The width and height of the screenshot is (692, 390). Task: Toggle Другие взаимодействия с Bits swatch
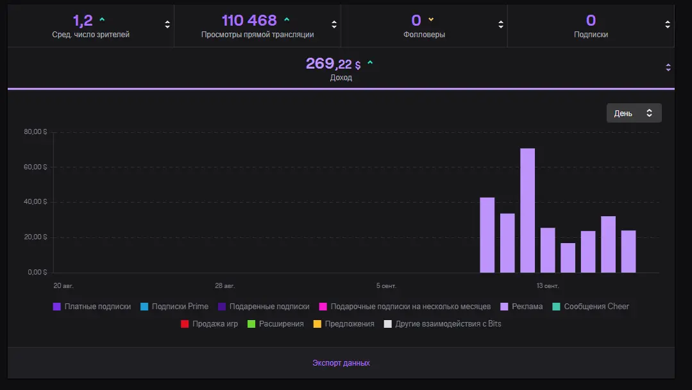(x=387, y=324)
